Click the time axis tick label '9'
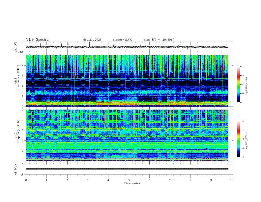Screen dimensions: 261x202 pyautogui.click(x=211, y=180)
